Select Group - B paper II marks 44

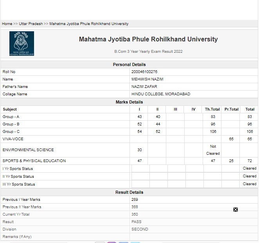click(158, 124)
